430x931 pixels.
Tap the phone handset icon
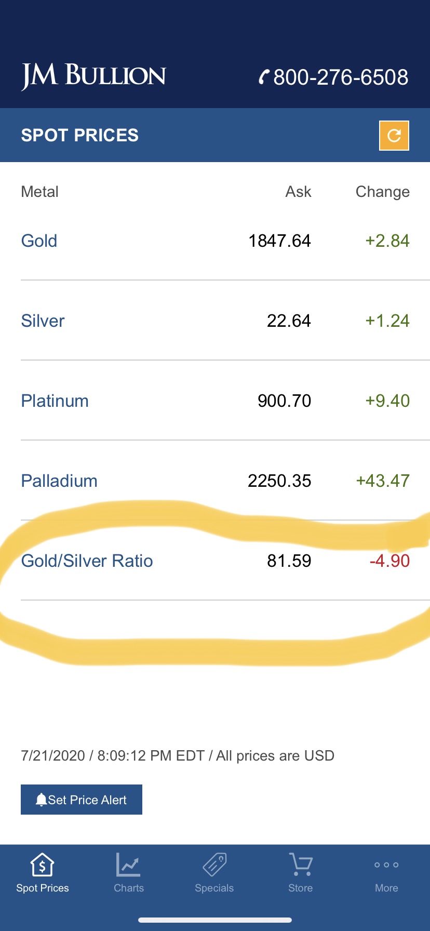tap(264, 77)
